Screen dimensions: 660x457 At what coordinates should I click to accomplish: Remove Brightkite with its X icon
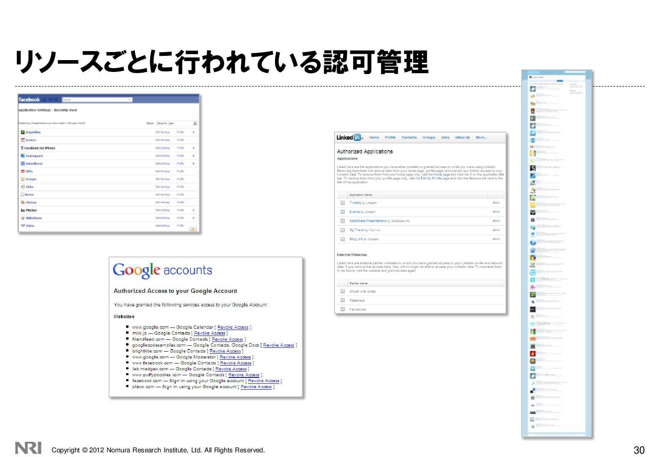193,132
